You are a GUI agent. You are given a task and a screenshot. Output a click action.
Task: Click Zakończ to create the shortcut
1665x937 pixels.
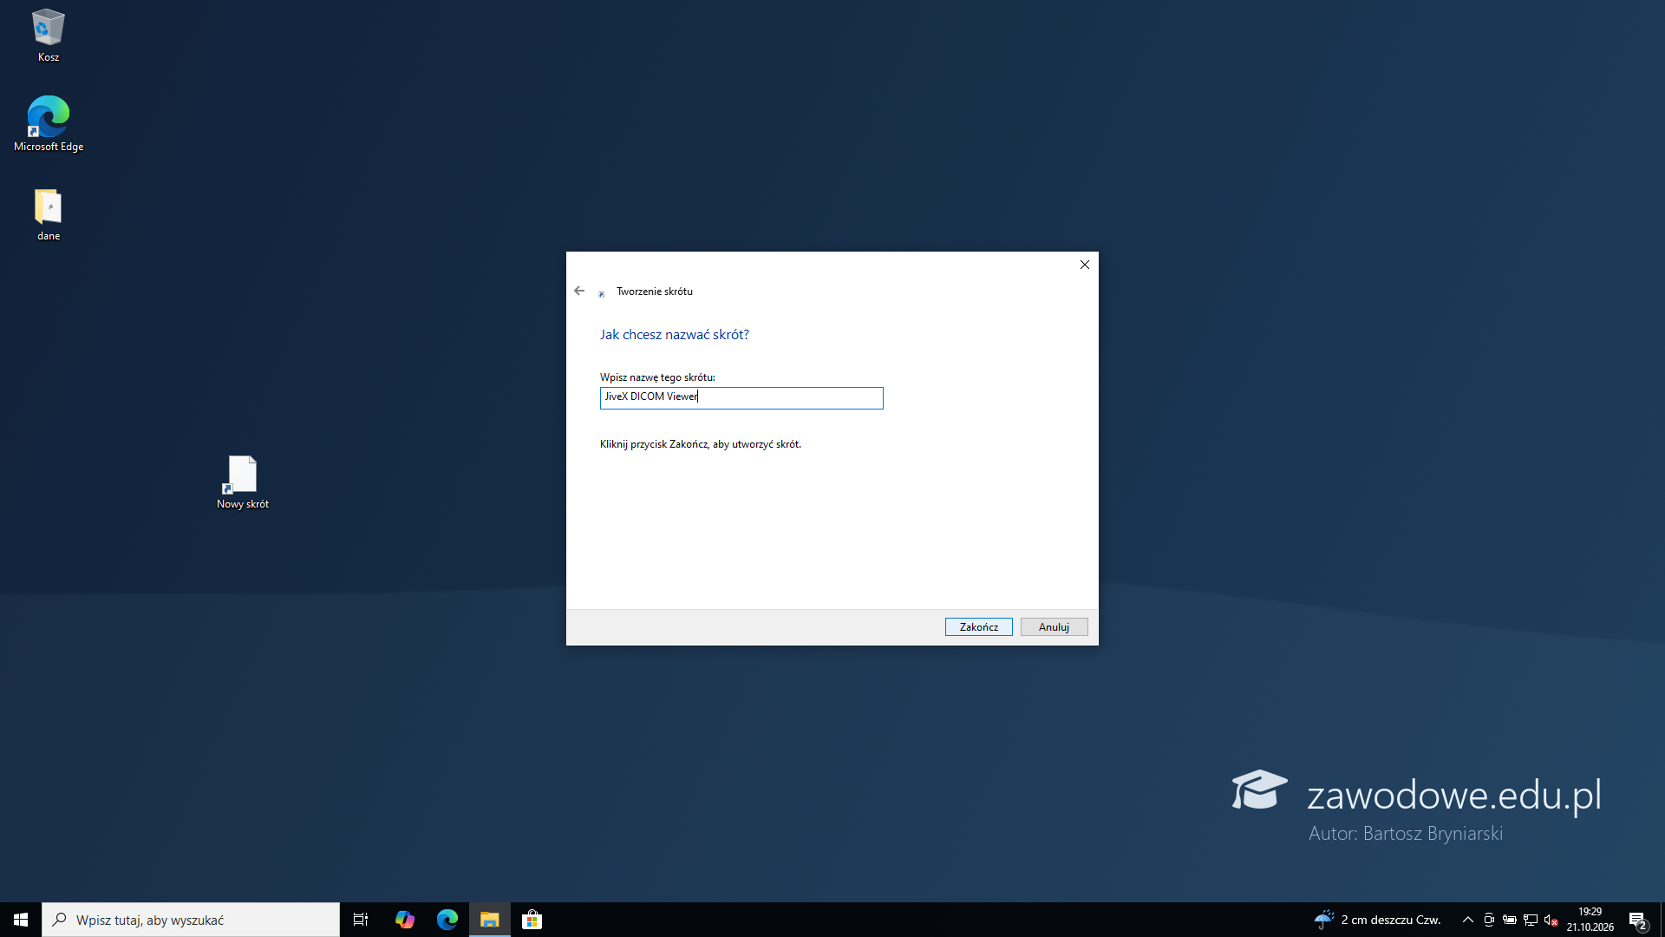[x=978, y=626]
